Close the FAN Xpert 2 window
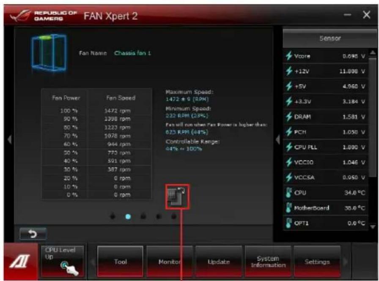The image size is (379, 281). 366,15
